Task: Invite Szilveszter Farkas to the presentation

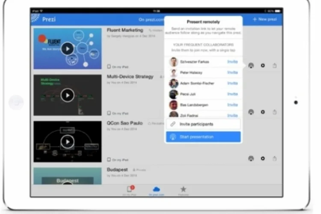Action: click(232, 62)
